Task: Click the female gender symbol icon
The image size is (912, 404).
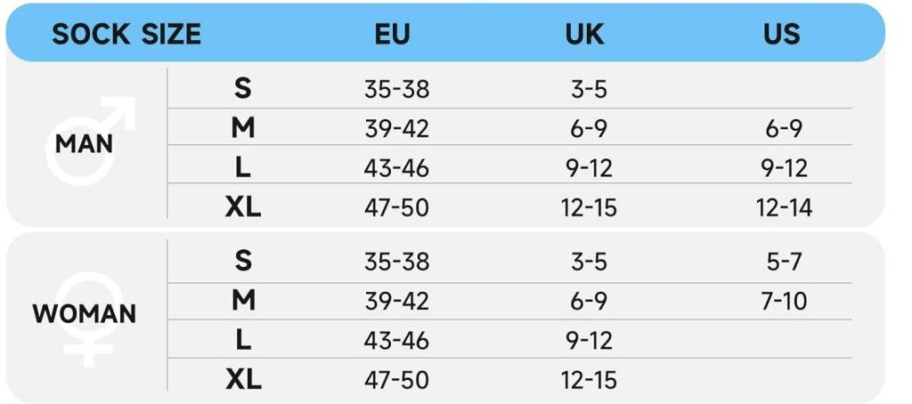Action: click(88, 320)
